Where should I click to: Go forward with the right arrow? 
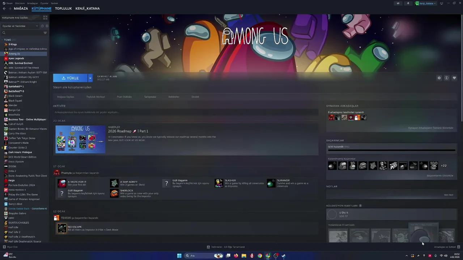(10, 8)
